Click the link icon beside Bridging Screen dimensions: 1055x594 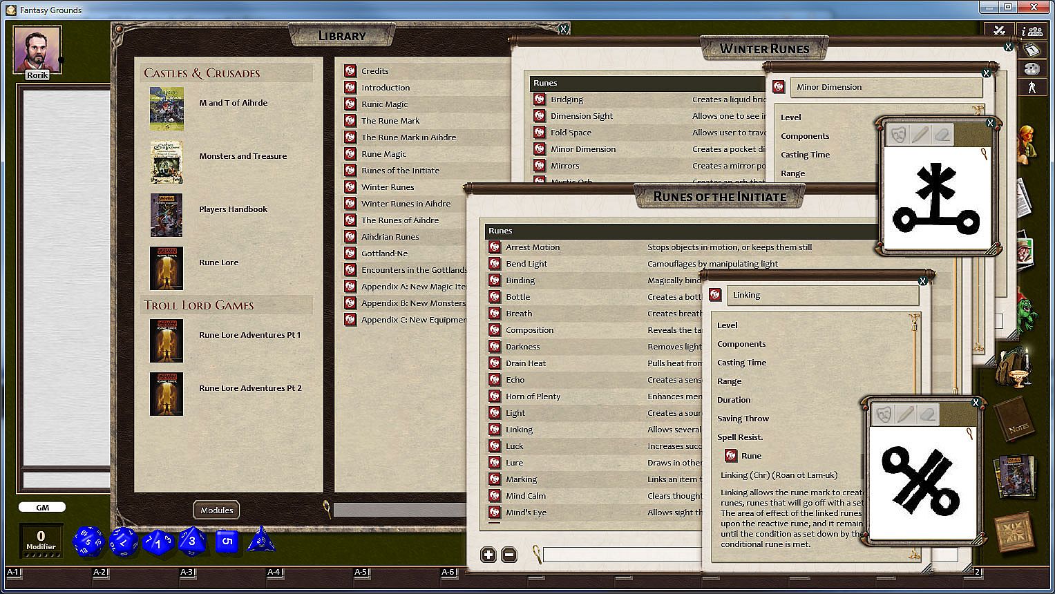click(540, 99)
